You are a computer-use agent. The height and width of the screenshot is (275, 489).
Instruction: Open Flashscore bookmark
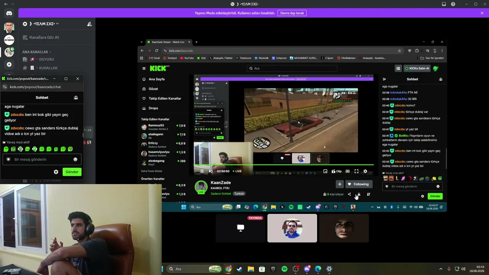[244, 58]
